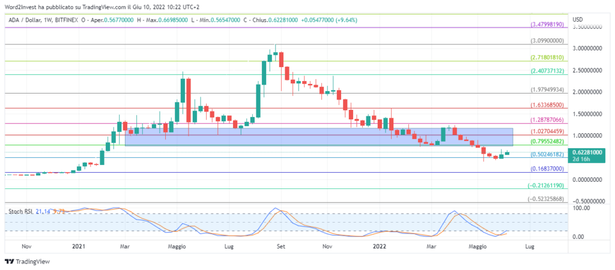Click the 3.47998190 purple level price label
This screenshot has height=270, width=615.
point(547,25)
